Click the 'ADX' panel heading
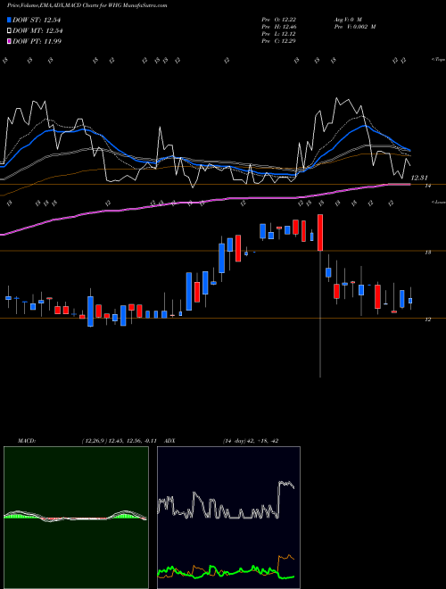This screenshot has width=446, height=589. [x=170, y=441]
